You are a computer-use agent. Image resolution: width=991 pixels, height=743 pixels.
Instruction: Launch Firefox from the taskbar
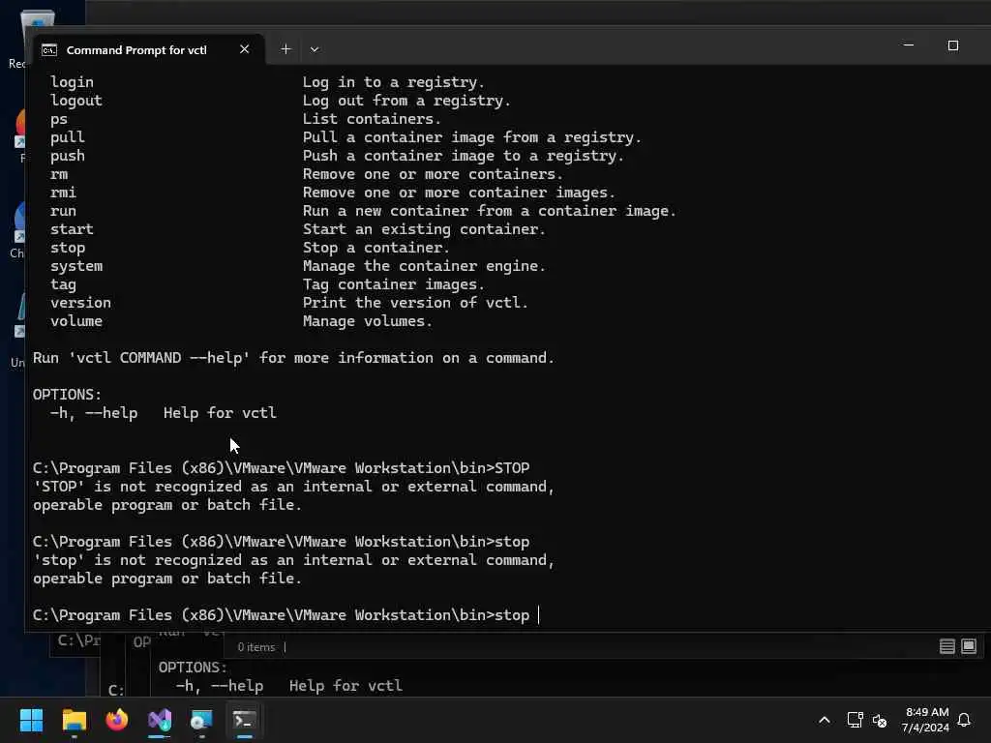(117, 720)
